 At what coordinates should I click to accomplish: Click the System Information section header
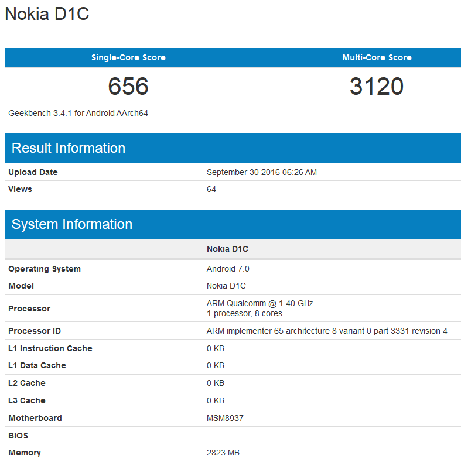(x=72, y=224)
